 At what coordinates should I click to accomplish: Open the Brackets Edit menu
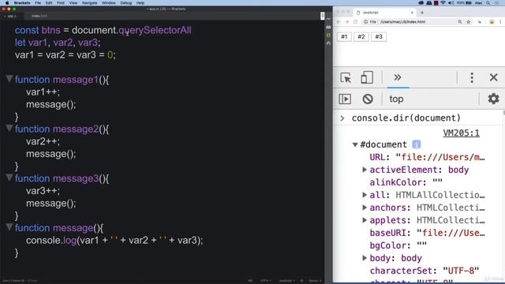[49, 3]
